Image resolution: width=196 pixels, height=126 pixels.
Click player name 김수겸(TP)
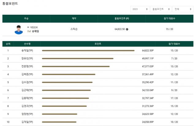(x=27, y=82)
